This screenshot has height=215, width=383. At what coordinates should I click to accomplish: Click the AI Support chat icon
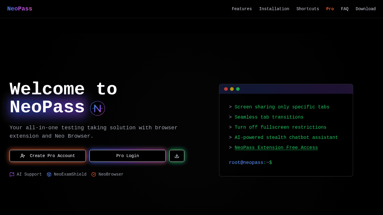(x=12, y=174)
